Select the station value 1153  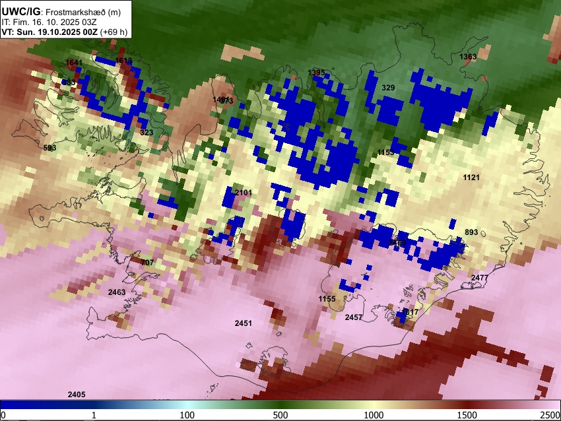385,152
